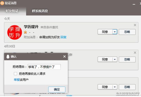Close the 4月30日 request card with X

[x=135, y=53]
